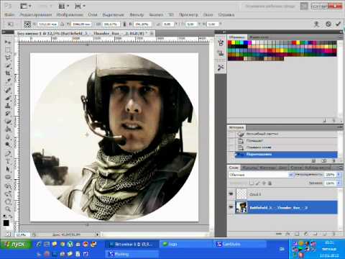Viewport: 345px width, 259px height.
Task: Select the Pen tool
Action: [x=8, y=153]
